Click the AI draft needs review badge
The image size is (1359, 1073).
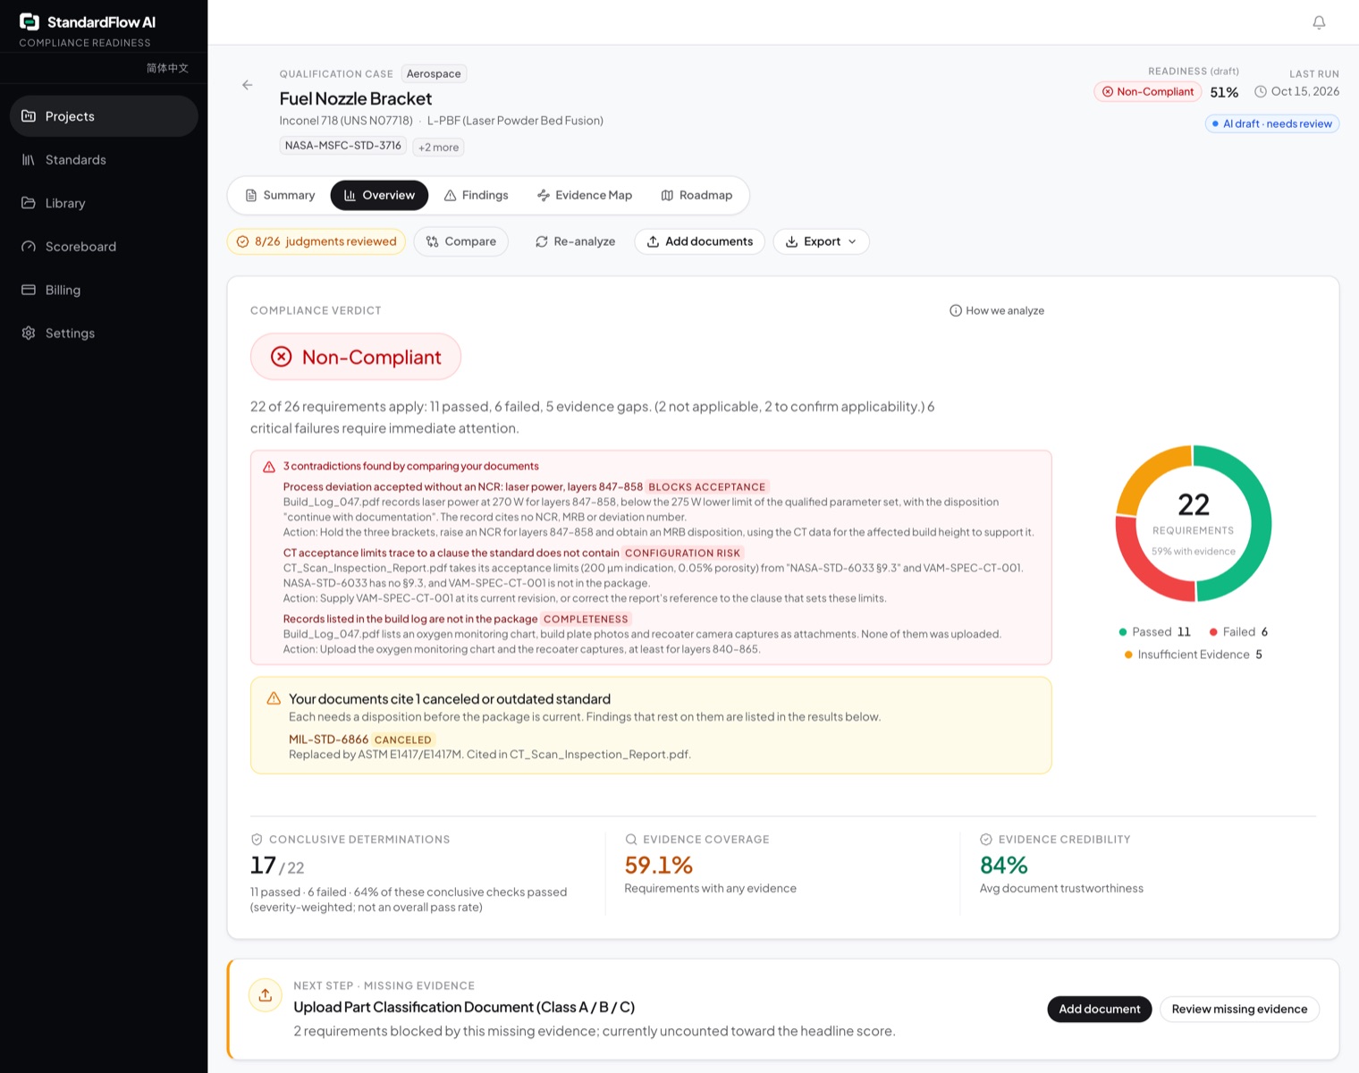tap(1272, 123)
